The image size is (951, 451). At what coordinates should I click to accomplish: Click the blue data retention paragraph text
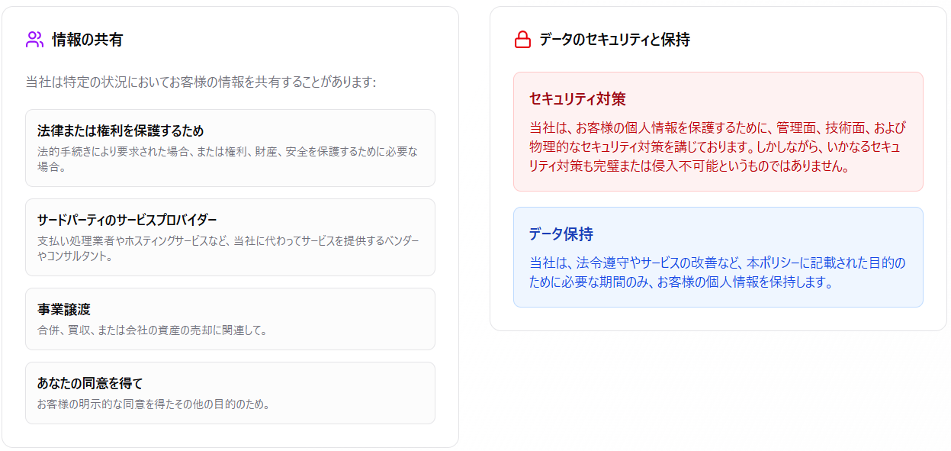718,272
